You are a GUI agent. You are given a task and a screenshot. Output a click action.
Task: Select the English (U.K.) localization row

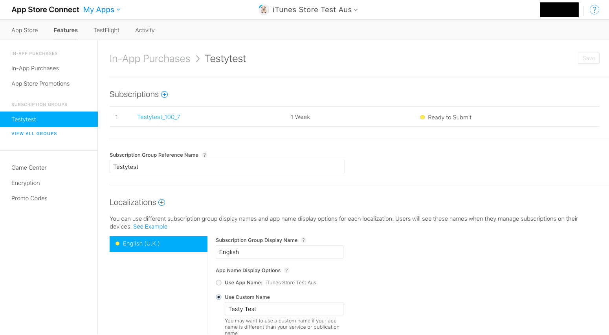pos(158,244)
